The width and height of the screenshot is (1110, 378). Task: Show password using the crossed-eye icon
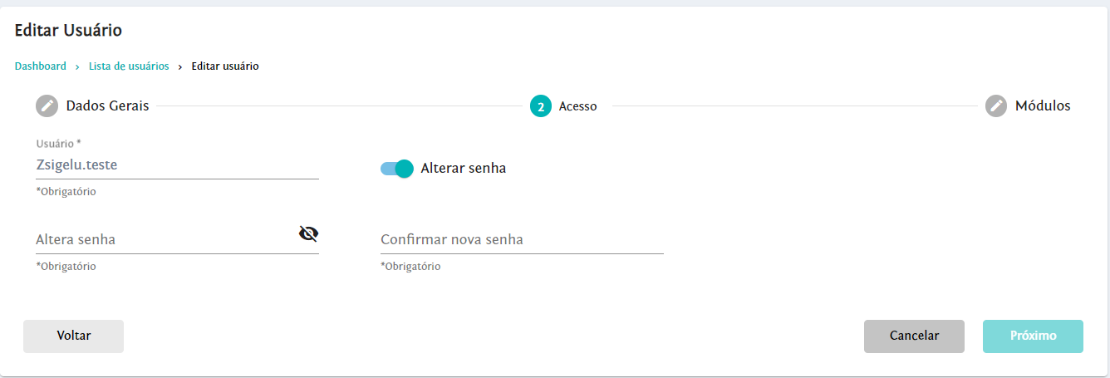point(308,233)
